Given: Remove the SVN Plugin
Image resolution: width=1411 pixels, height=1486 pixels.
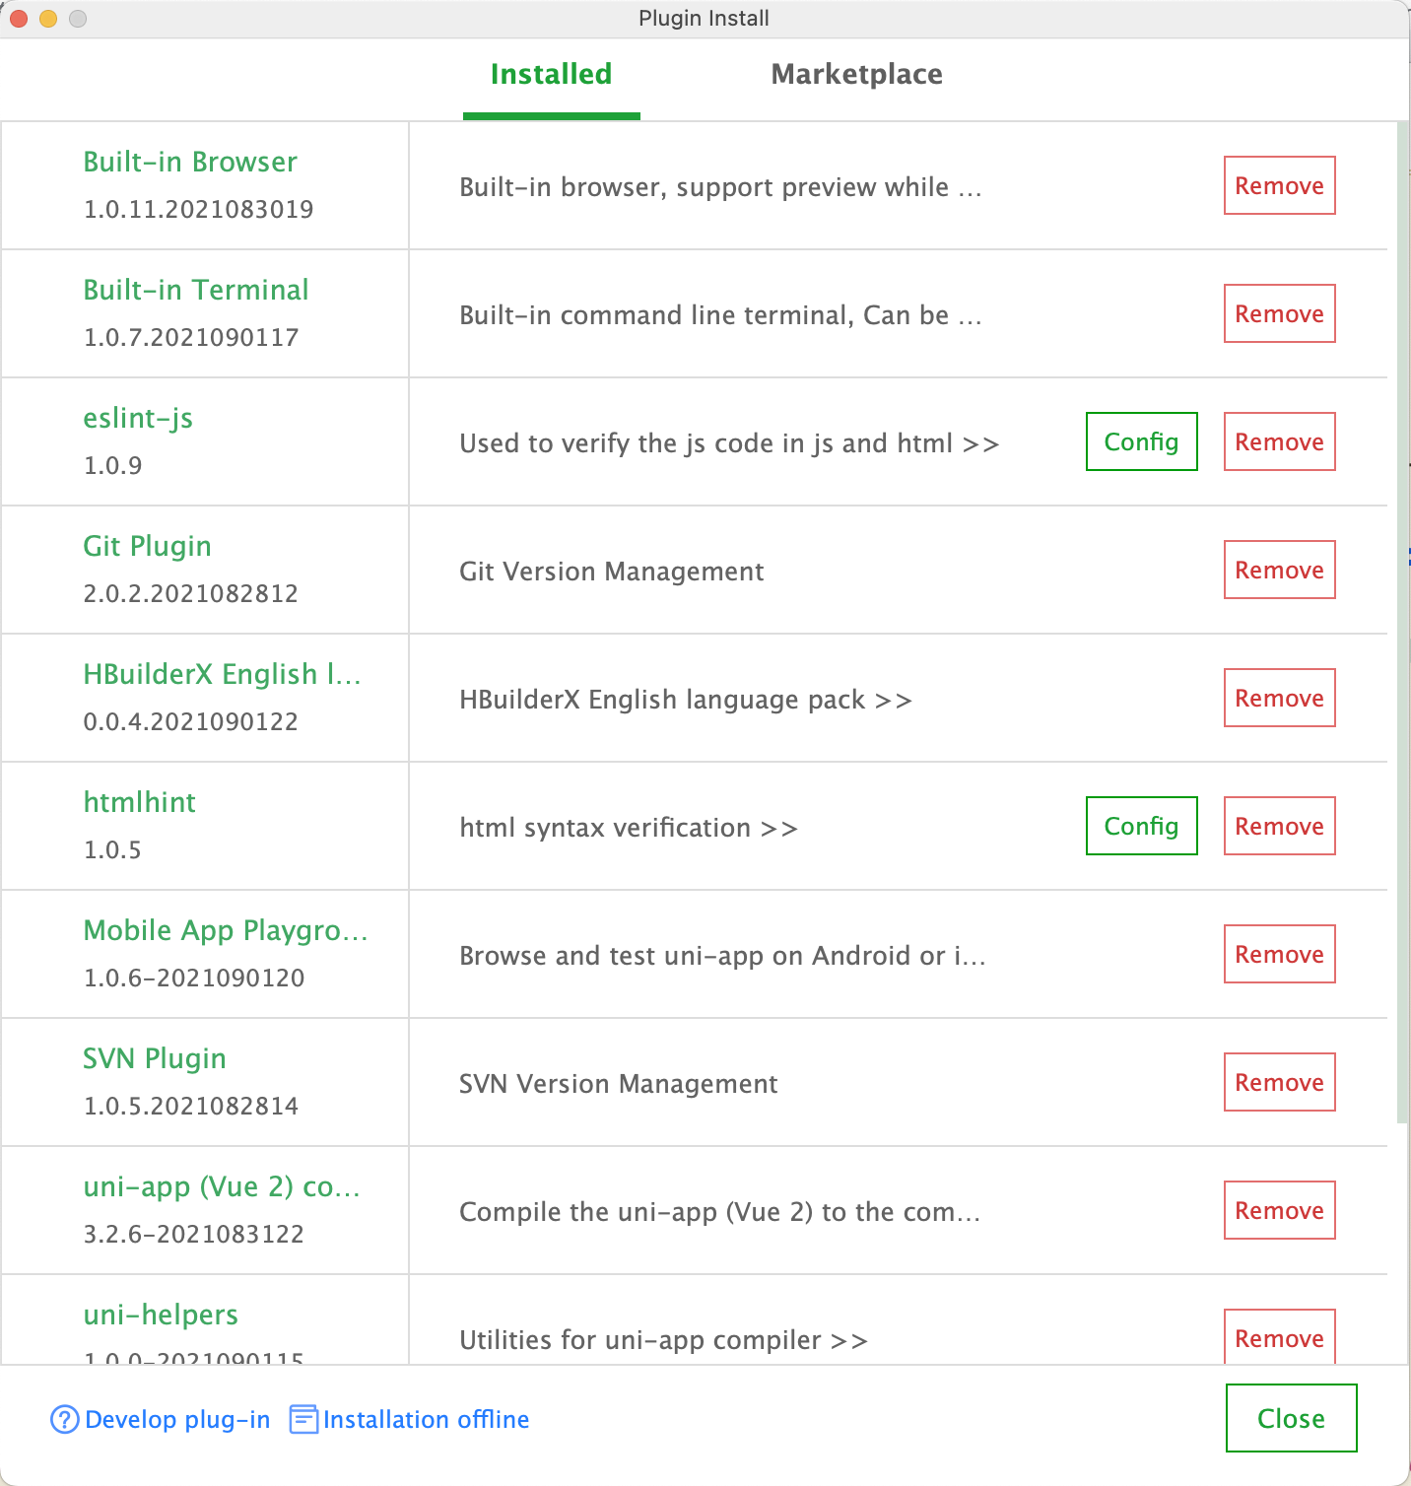Looking at the screenshot, I should pos(1279,1082).
